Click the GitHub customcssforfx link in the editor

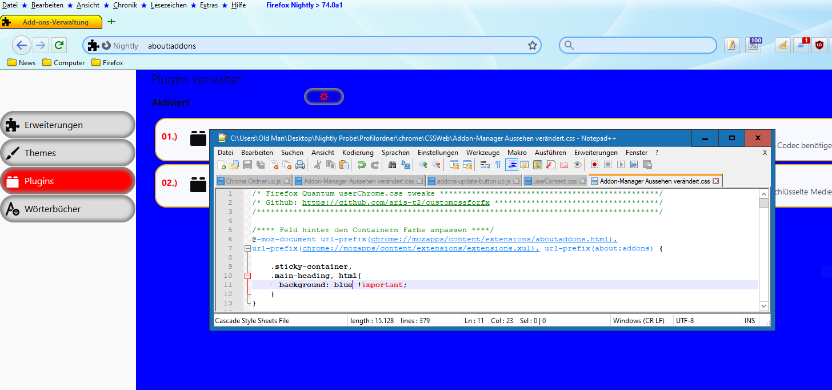click(395, 202)
